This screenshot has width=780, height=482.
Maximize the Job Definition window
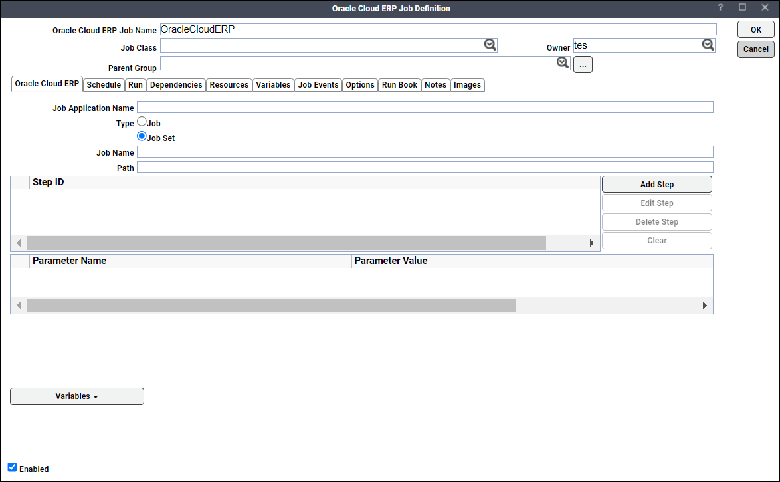tap(742, 7)
